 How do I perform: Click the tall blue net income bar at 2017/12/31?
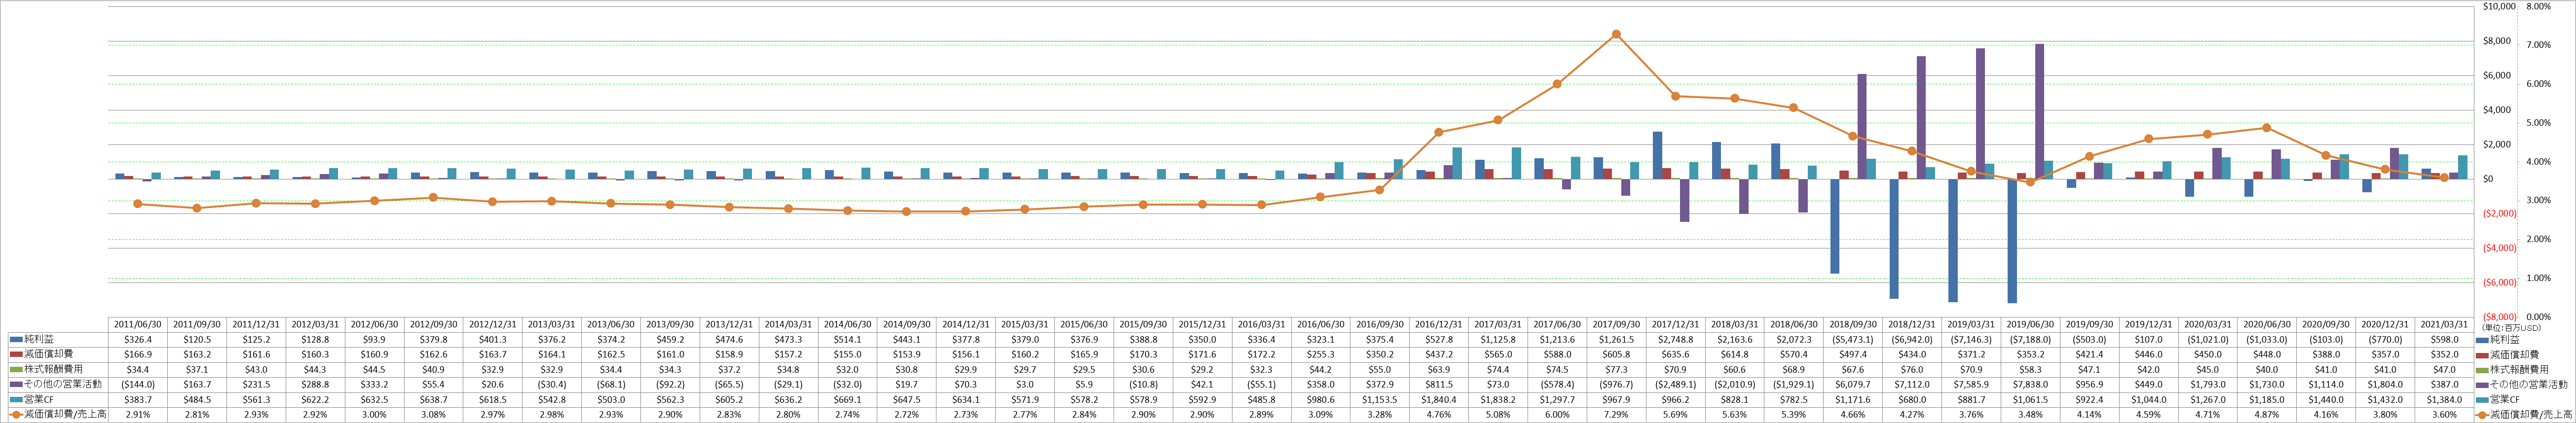1657,155
